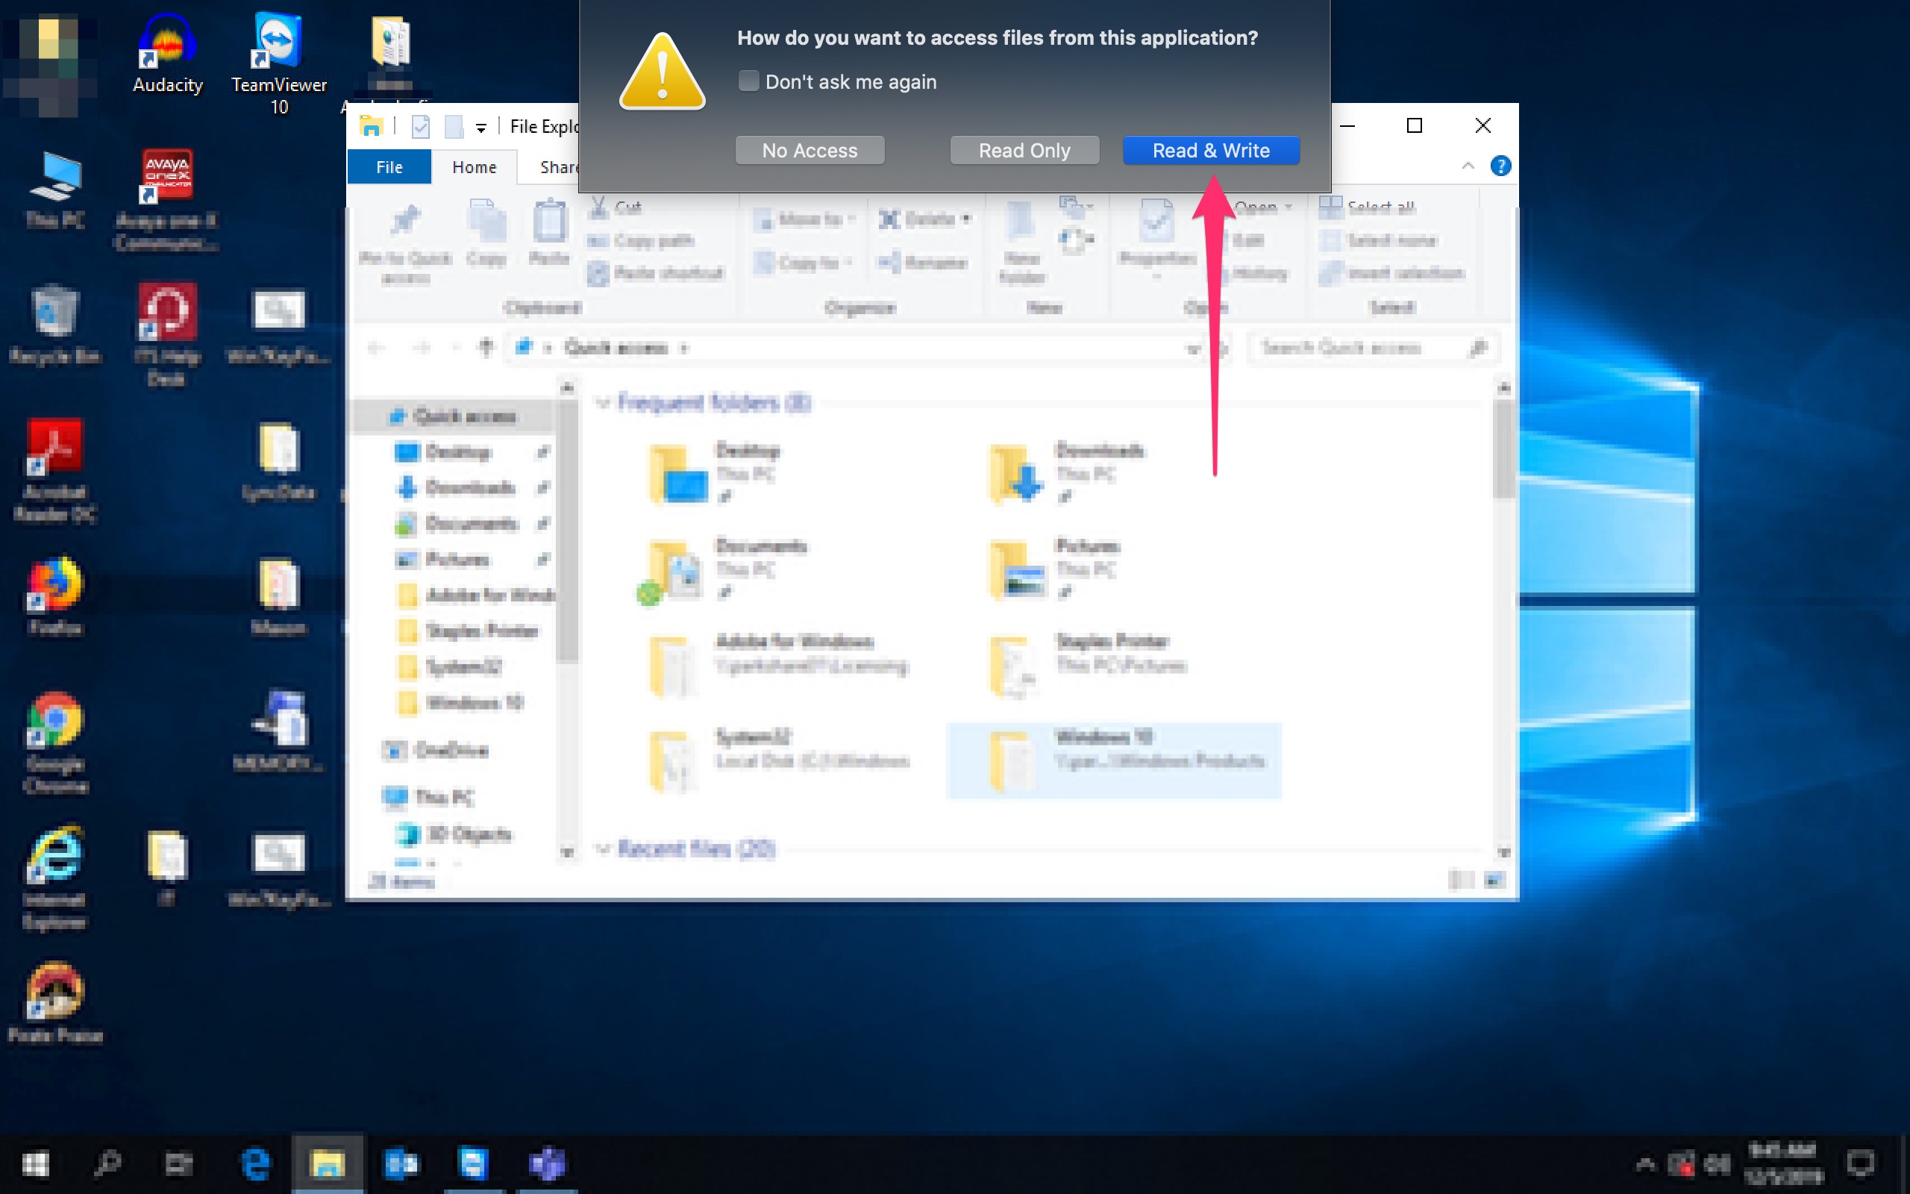
Task: Switch to the Home ribbon tab
Action: (x=474, y=167)
